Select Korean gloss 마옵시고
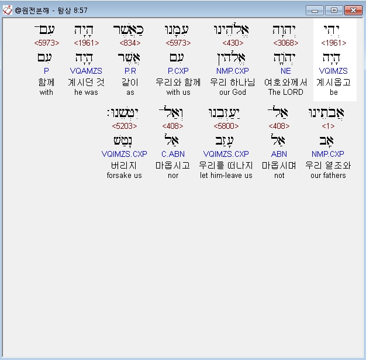 pos(172,166)
